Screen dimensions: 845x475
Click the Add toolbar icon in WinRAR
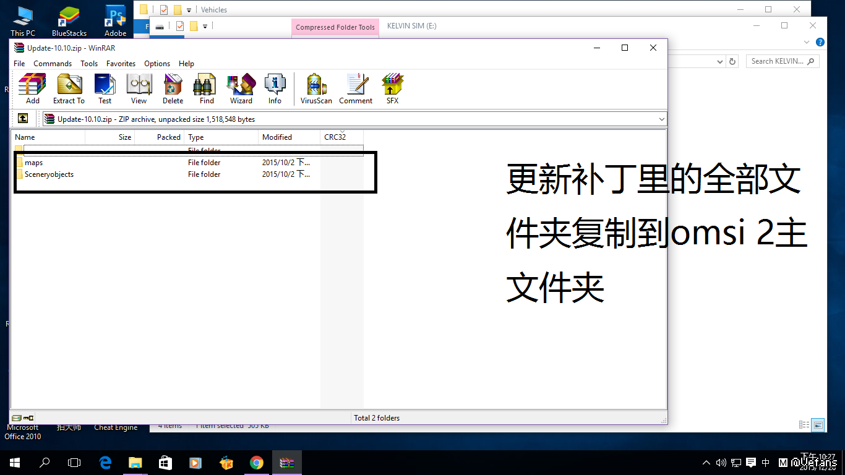[32, 89]
